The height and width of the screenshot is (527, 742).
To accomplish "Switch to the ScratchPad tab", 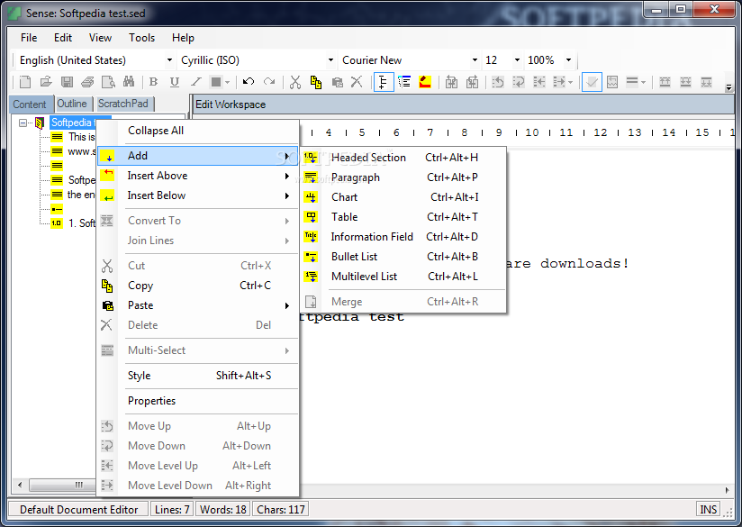I will (123, 104).
